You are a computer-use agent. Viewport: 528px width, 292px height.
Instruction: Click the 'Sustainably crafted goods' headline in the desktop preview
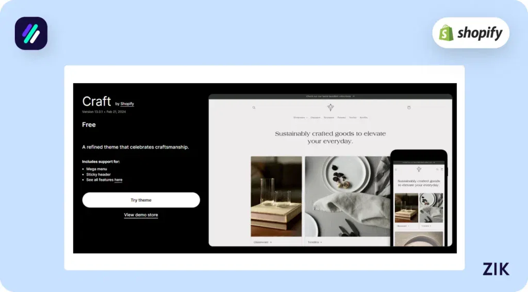point(331,137)
